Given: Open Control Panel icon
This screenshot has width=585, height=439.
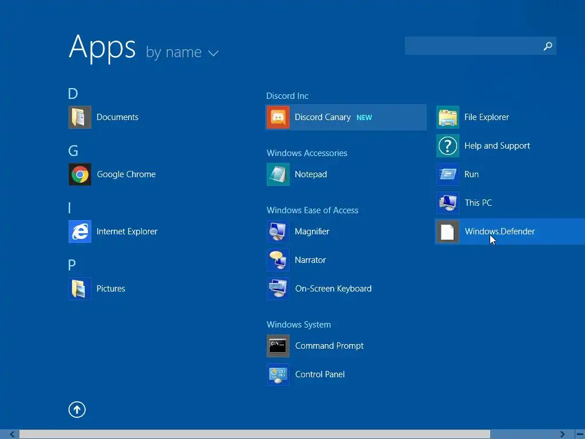Looking at the screenshot, I should pos(278,374).
